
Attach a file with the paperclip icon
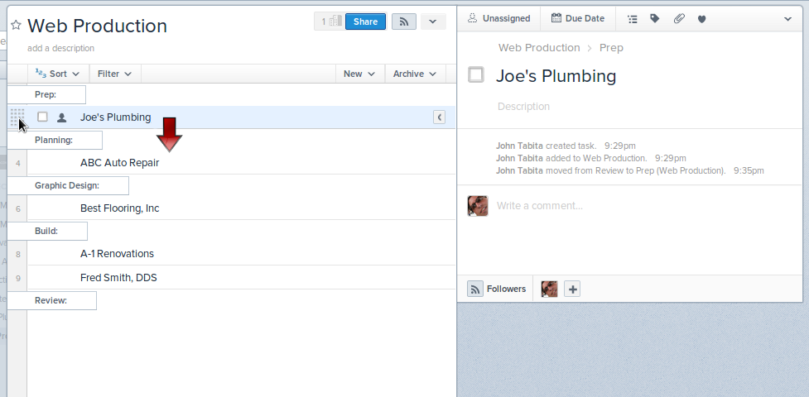click(679, 18)
